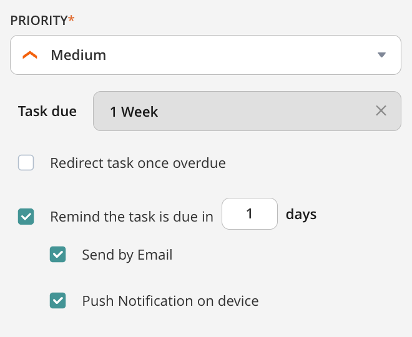This screenshot has height=337, width=412.
Task: Uncheck the Remind the task is due checkbox
Action: pos(26,217)
